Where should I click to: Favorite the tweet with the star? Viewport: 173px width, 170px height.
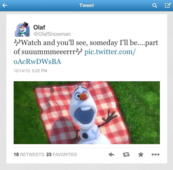point(141,154)
